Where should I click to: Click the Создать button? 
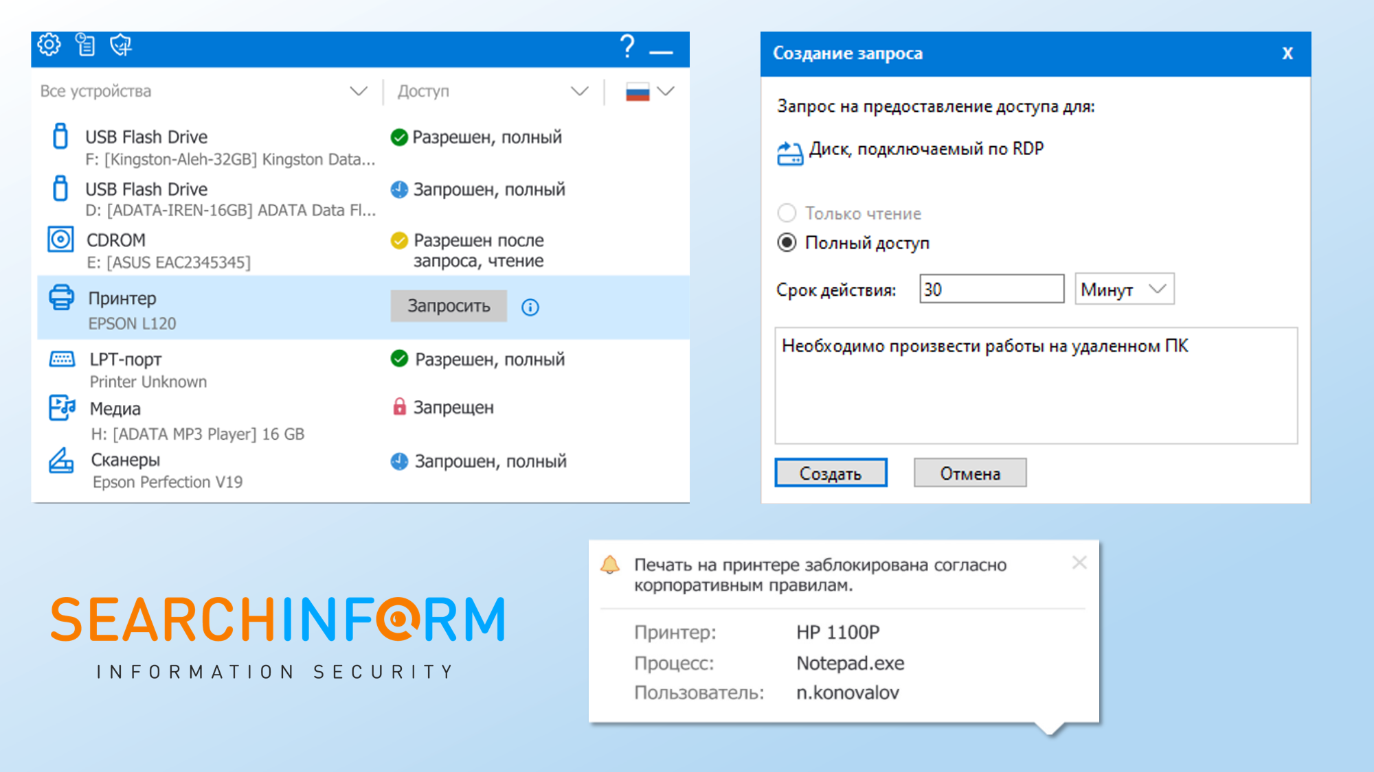coord(831,473)
